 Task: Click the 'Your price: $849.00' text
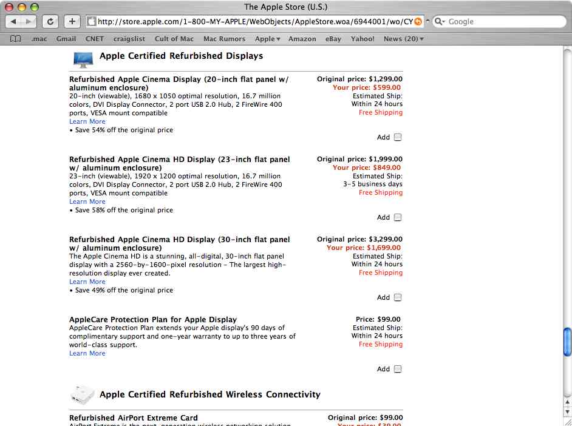pos(367,167)
